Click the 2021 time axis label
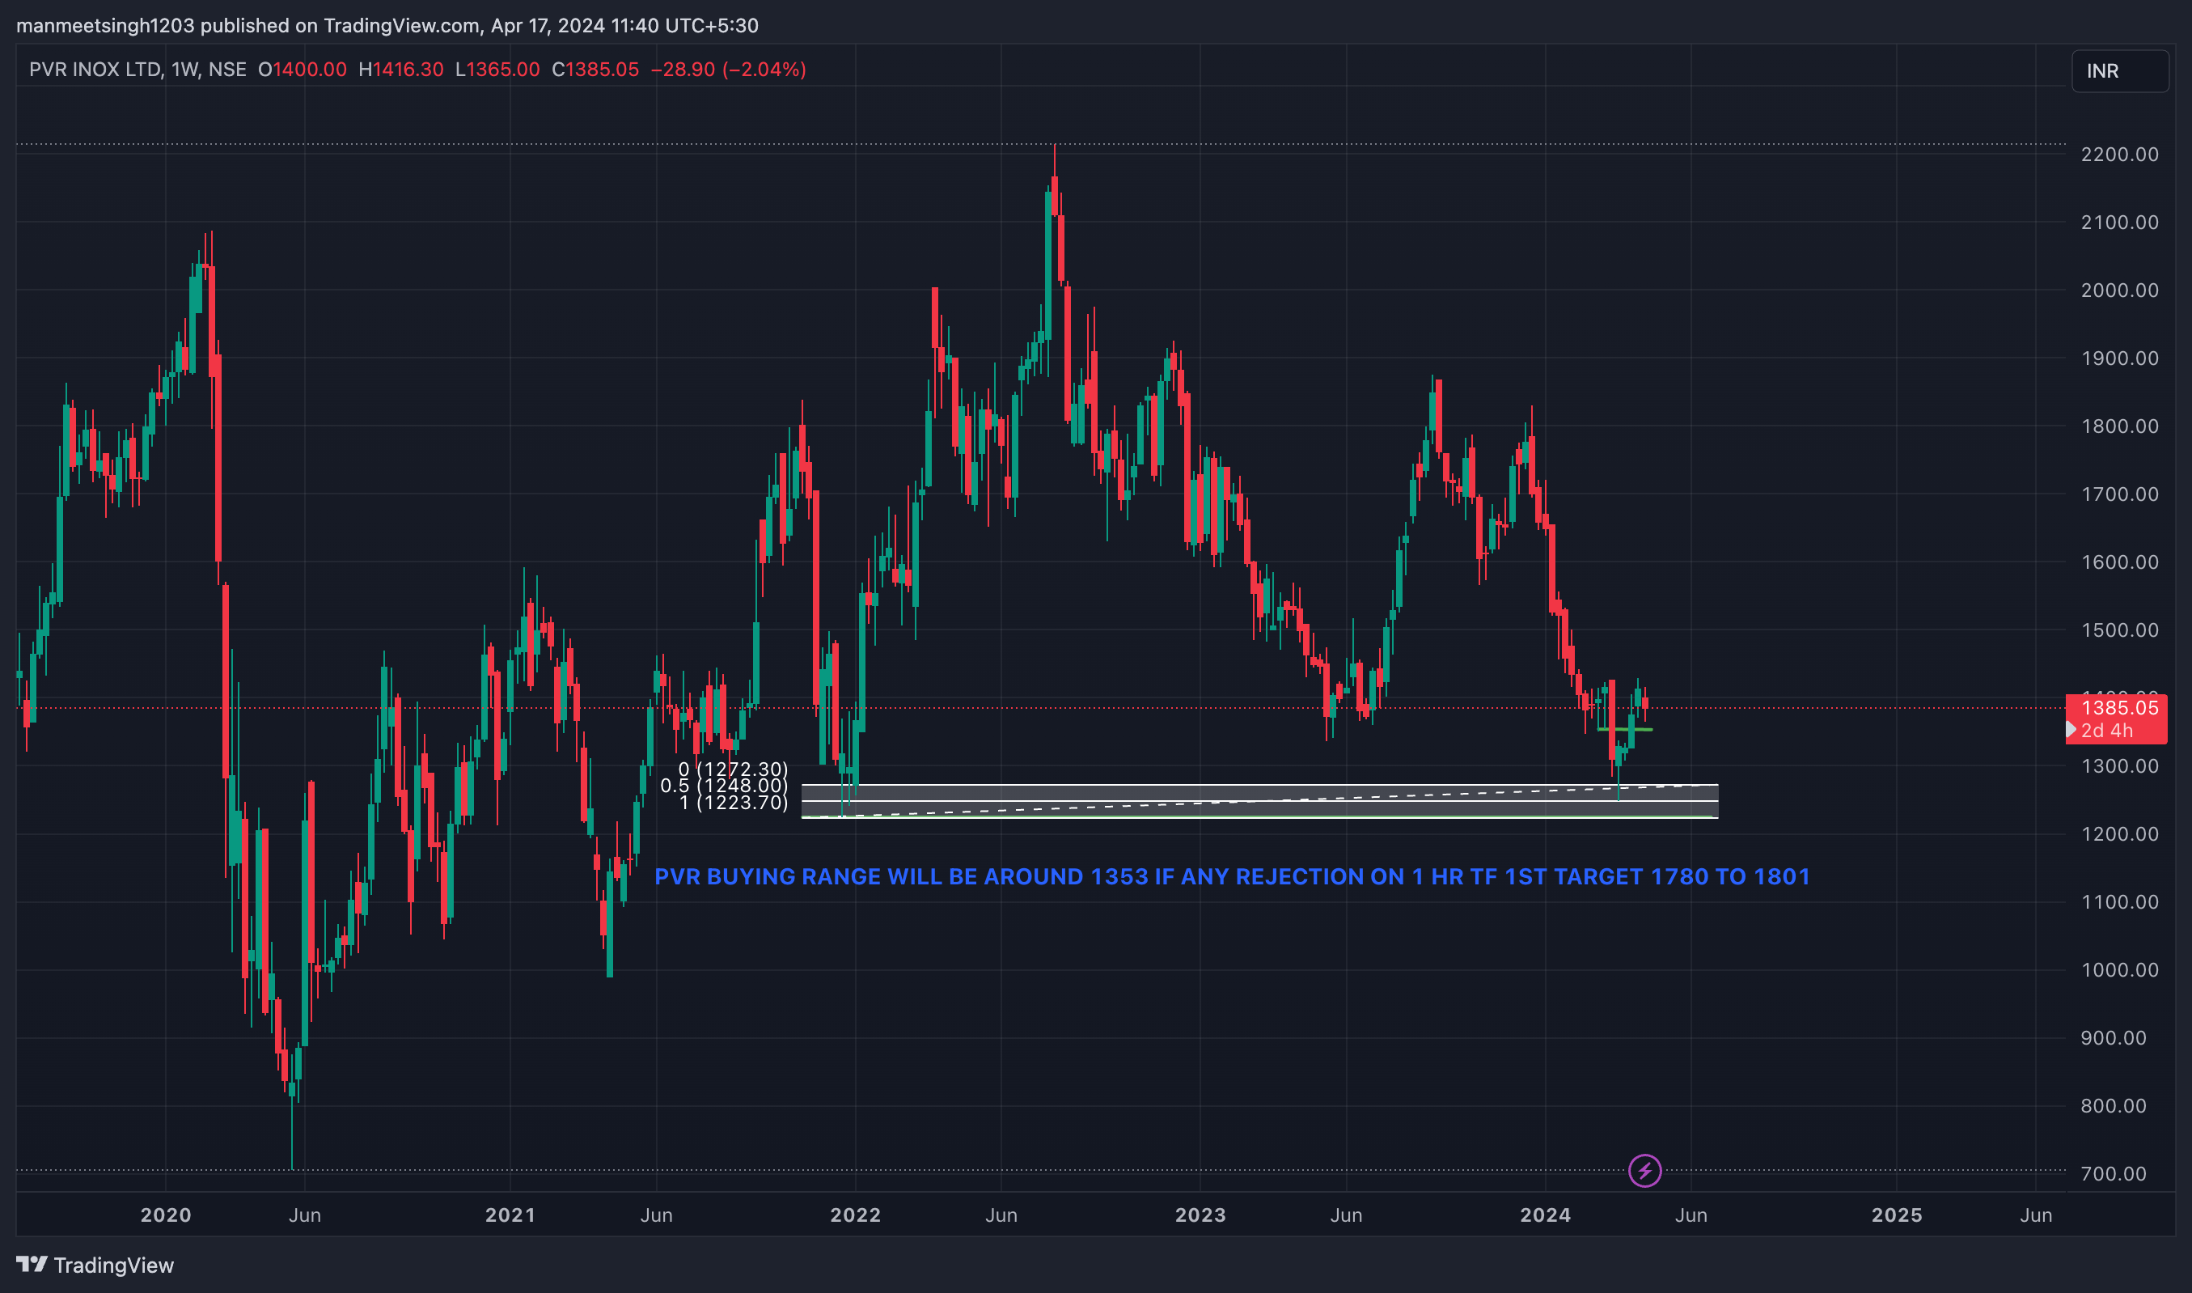 pos(510,1215)
